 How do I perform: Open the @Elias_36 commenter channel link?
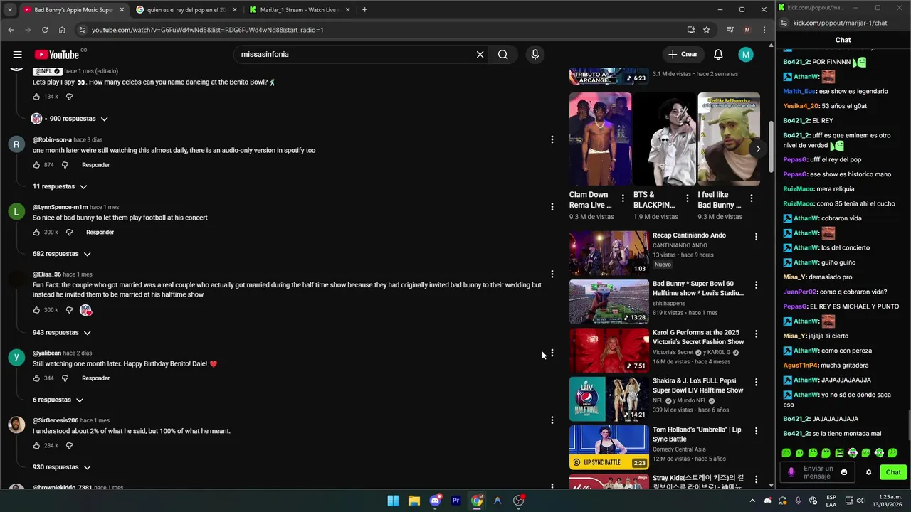(46, 274)
